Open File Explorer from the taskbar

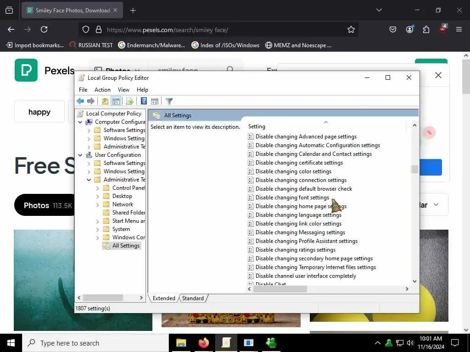click(x=181, y=343)
